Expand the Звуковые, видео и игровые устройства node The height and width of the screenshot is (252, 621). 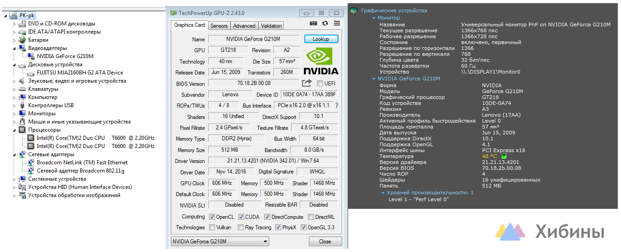[15, 81]
